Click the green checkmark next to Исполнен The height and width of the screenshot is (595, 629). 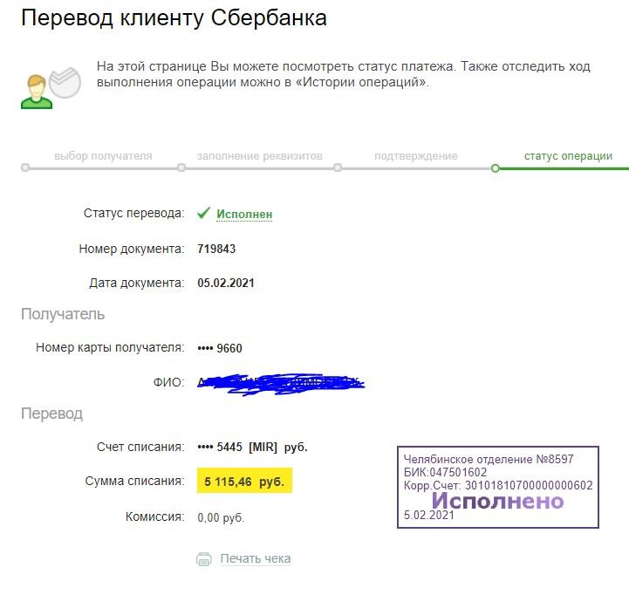pyautogui.click(x=203, y=213)
